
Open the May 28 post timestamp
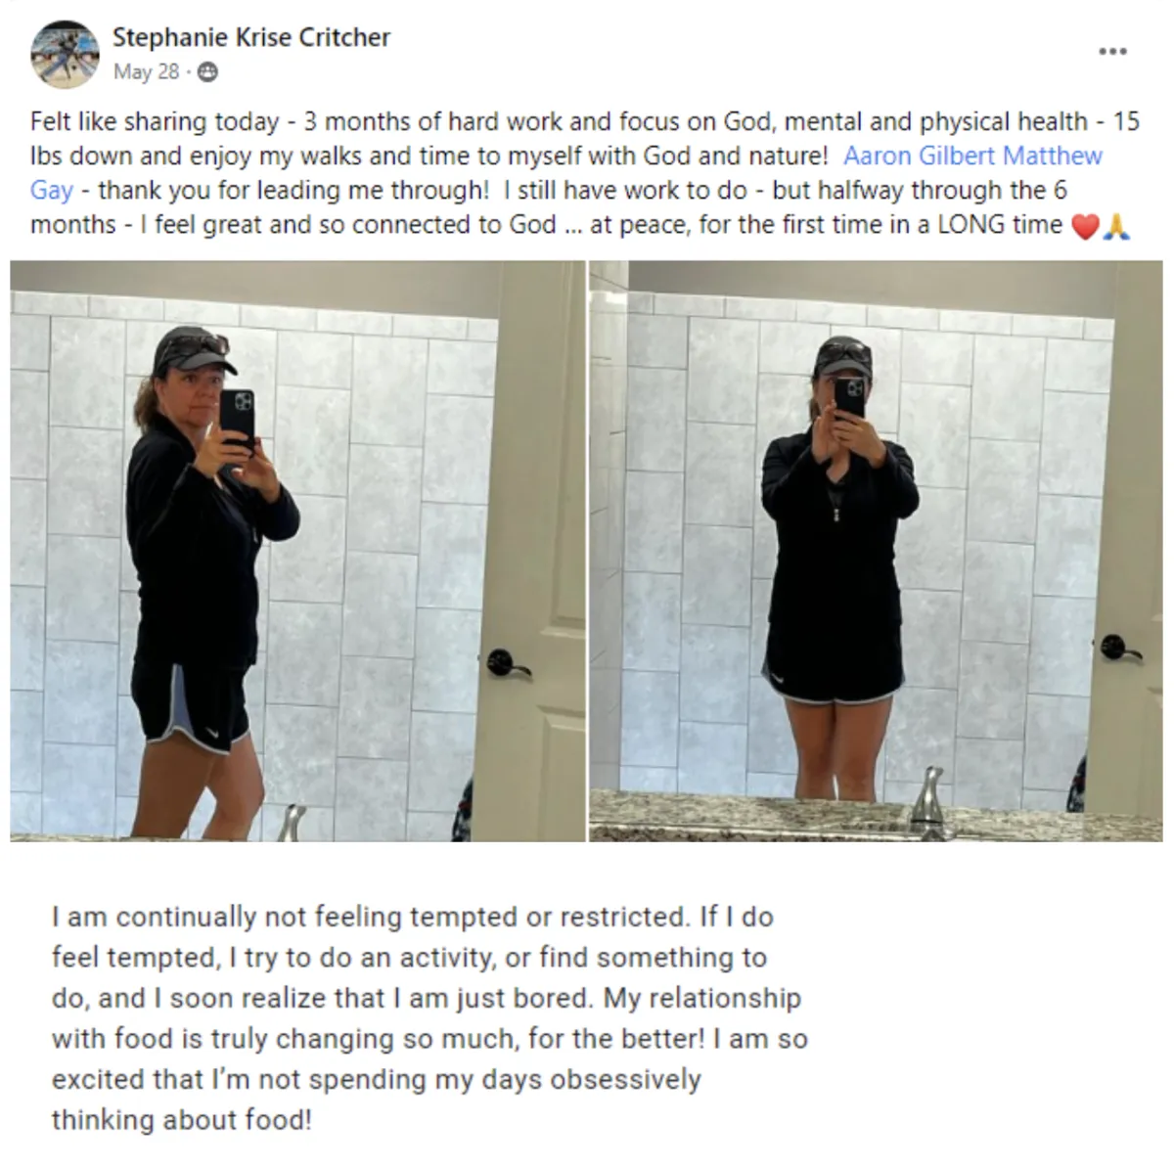pos(146,71)
